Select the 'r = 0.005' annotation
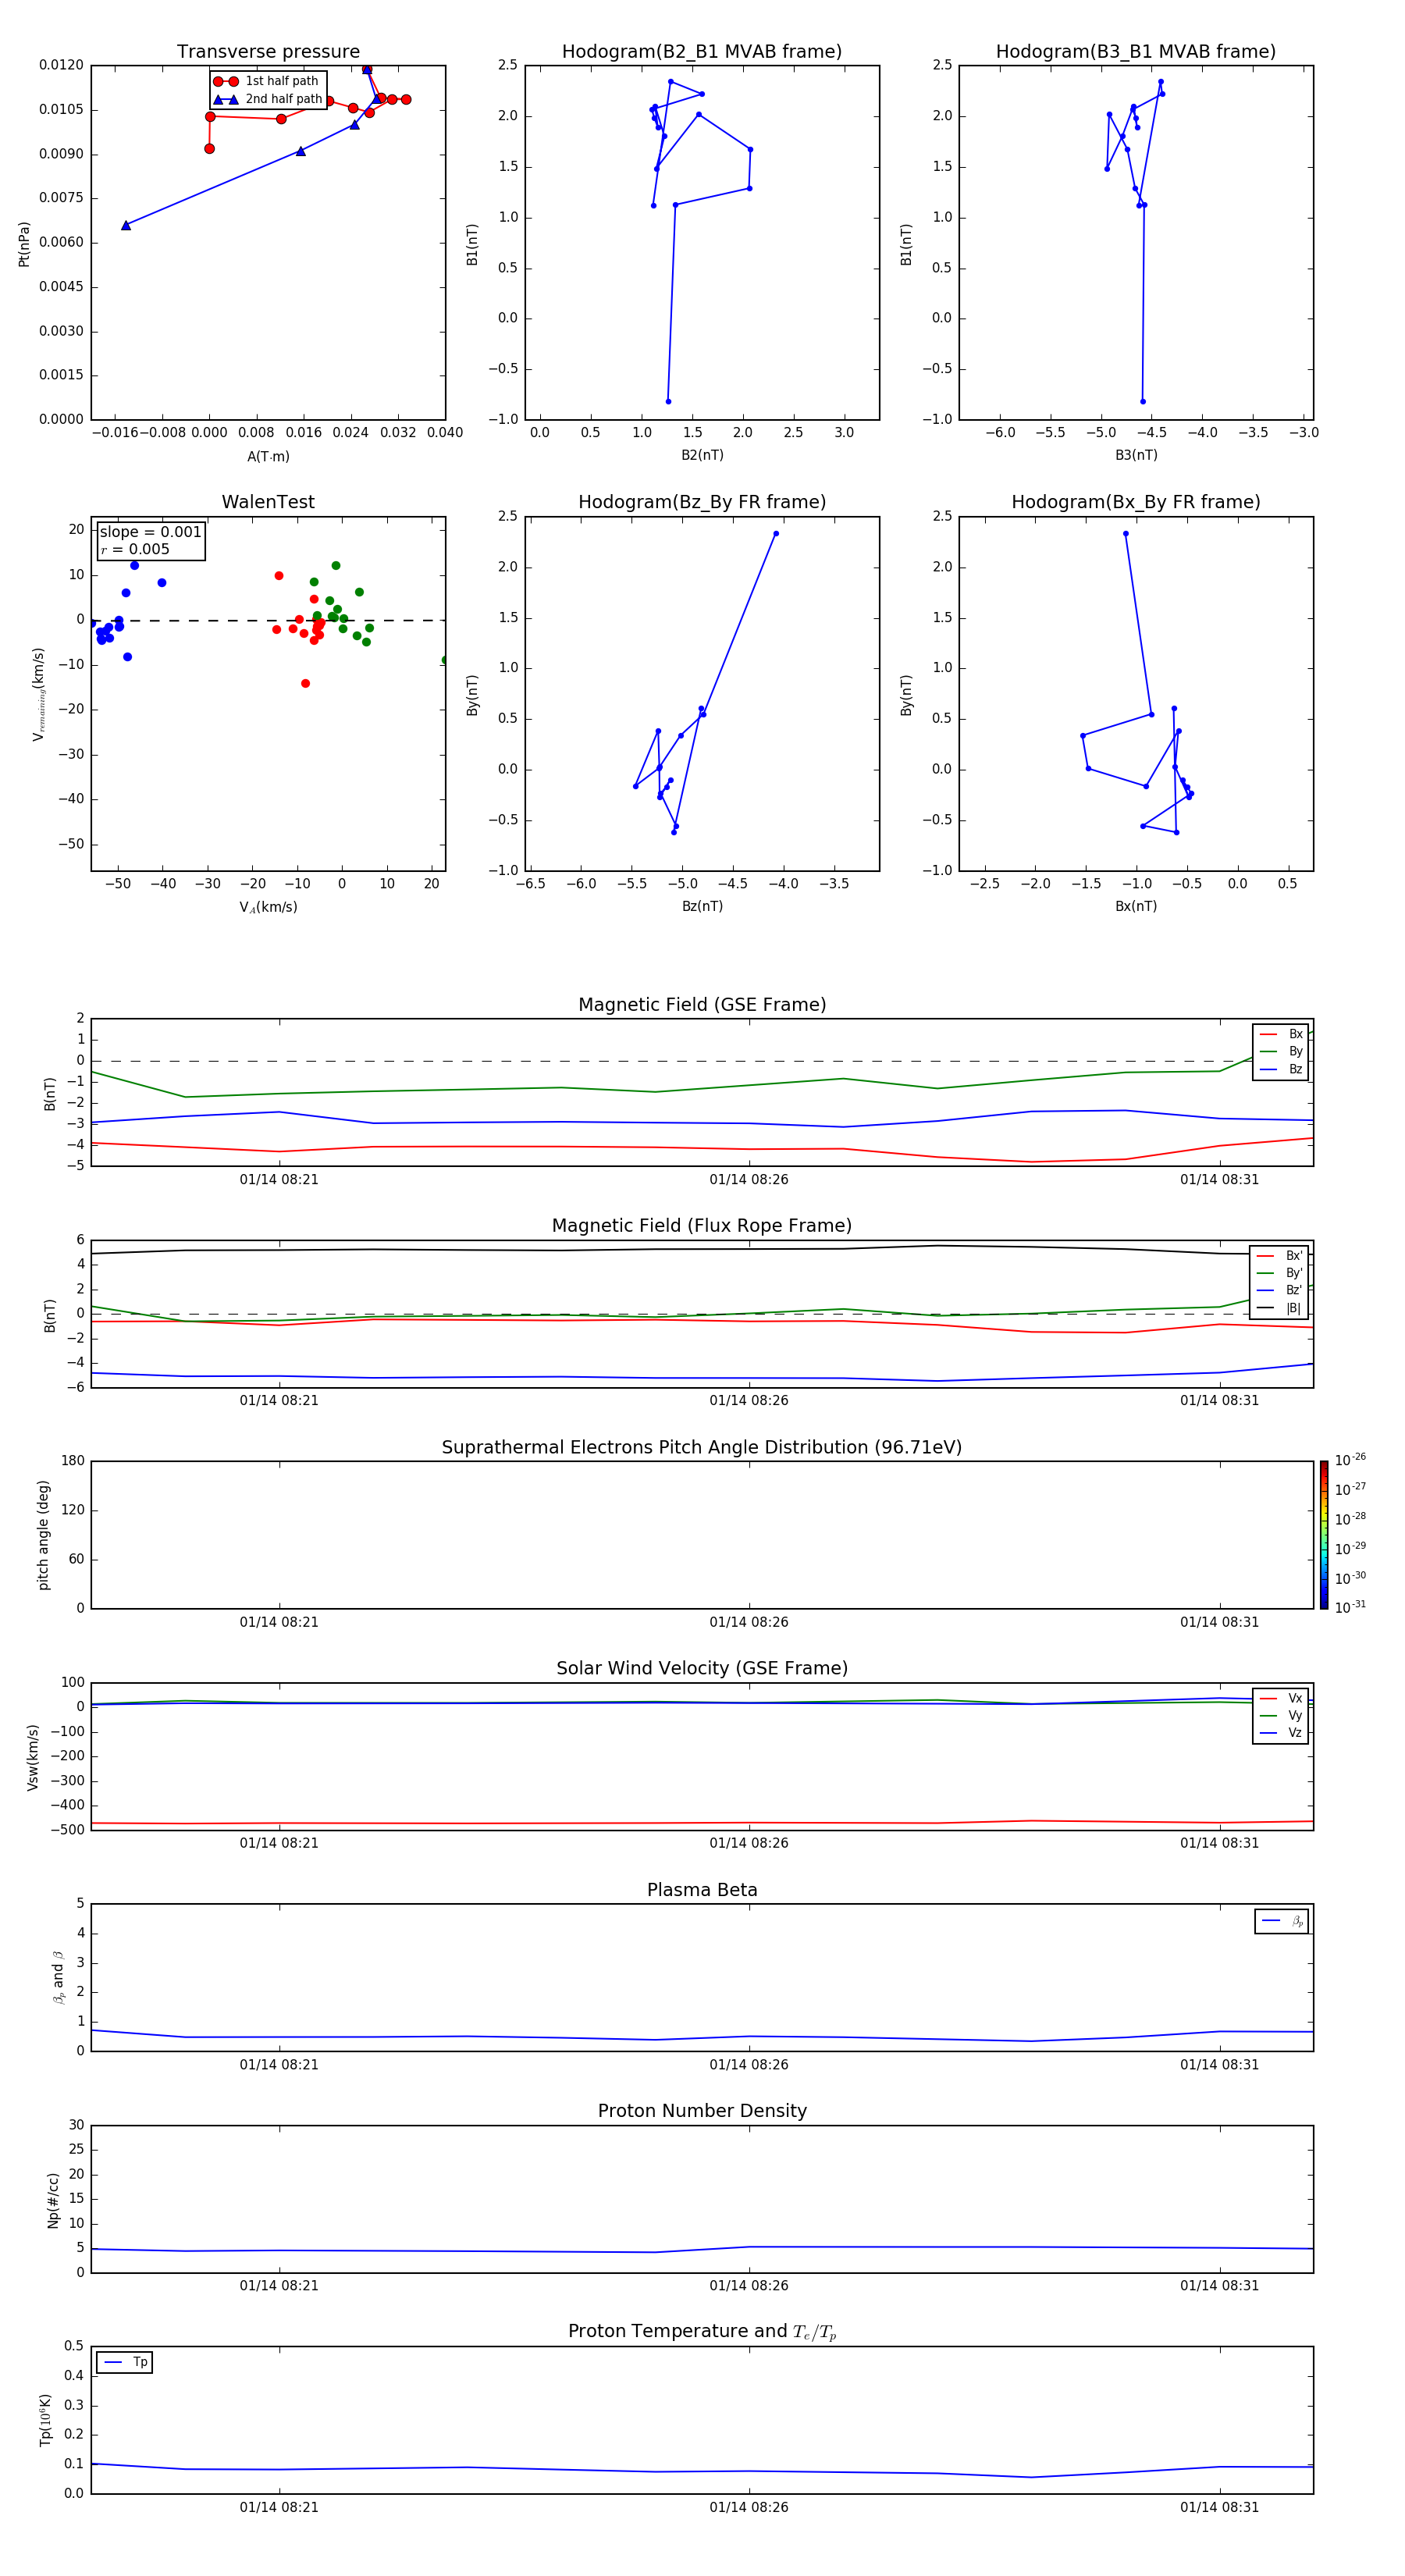Screen dimensions: 1405x2576 (x=135, y=550)
